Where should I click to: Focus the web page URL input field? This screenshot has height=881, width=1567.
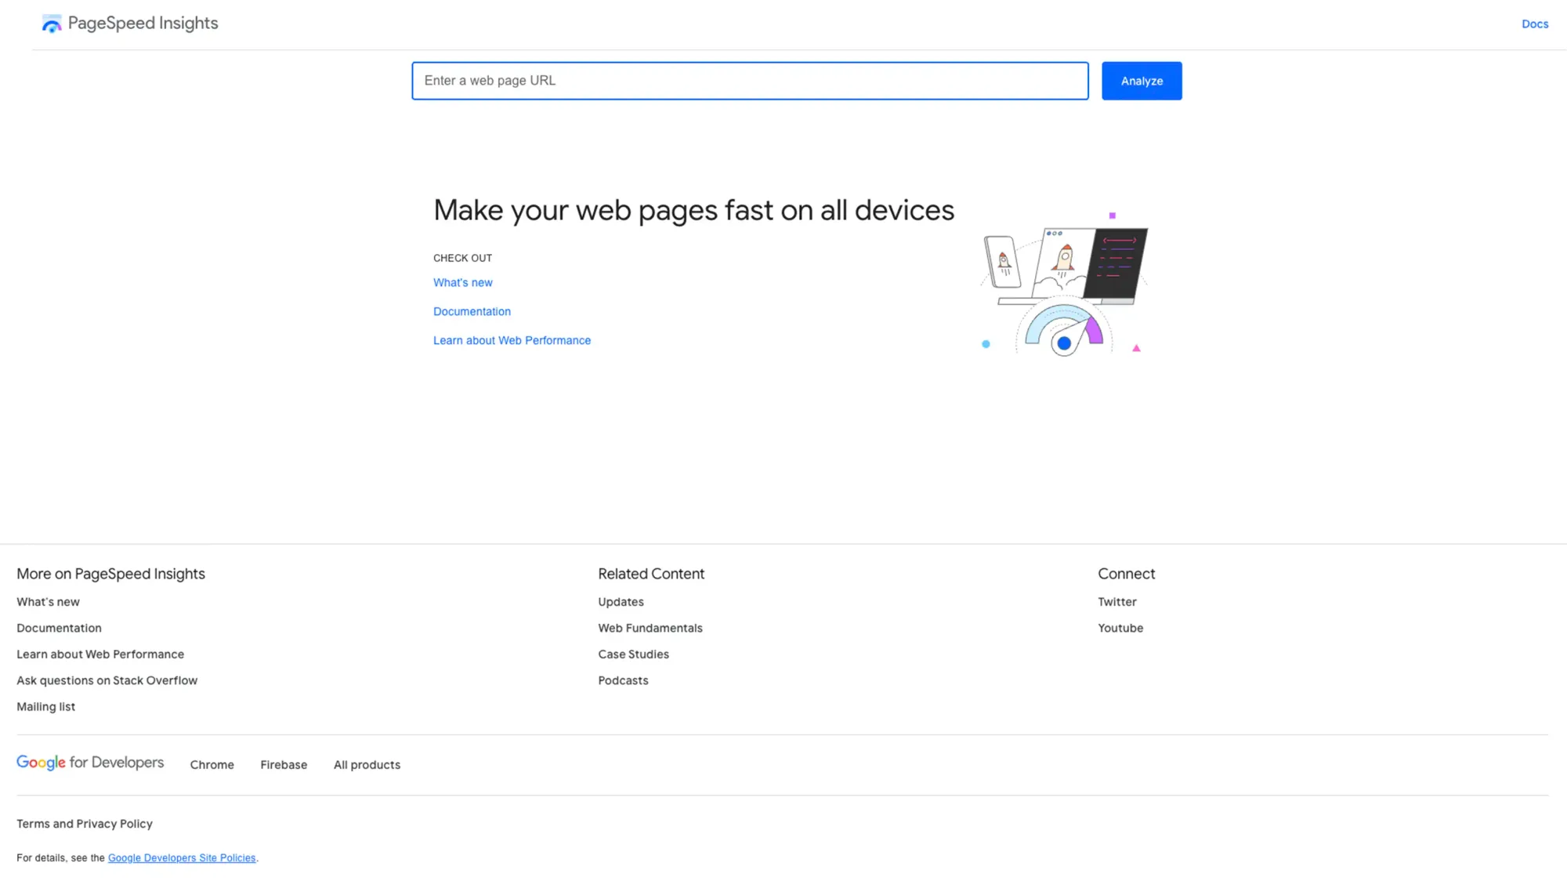point(750,81)
